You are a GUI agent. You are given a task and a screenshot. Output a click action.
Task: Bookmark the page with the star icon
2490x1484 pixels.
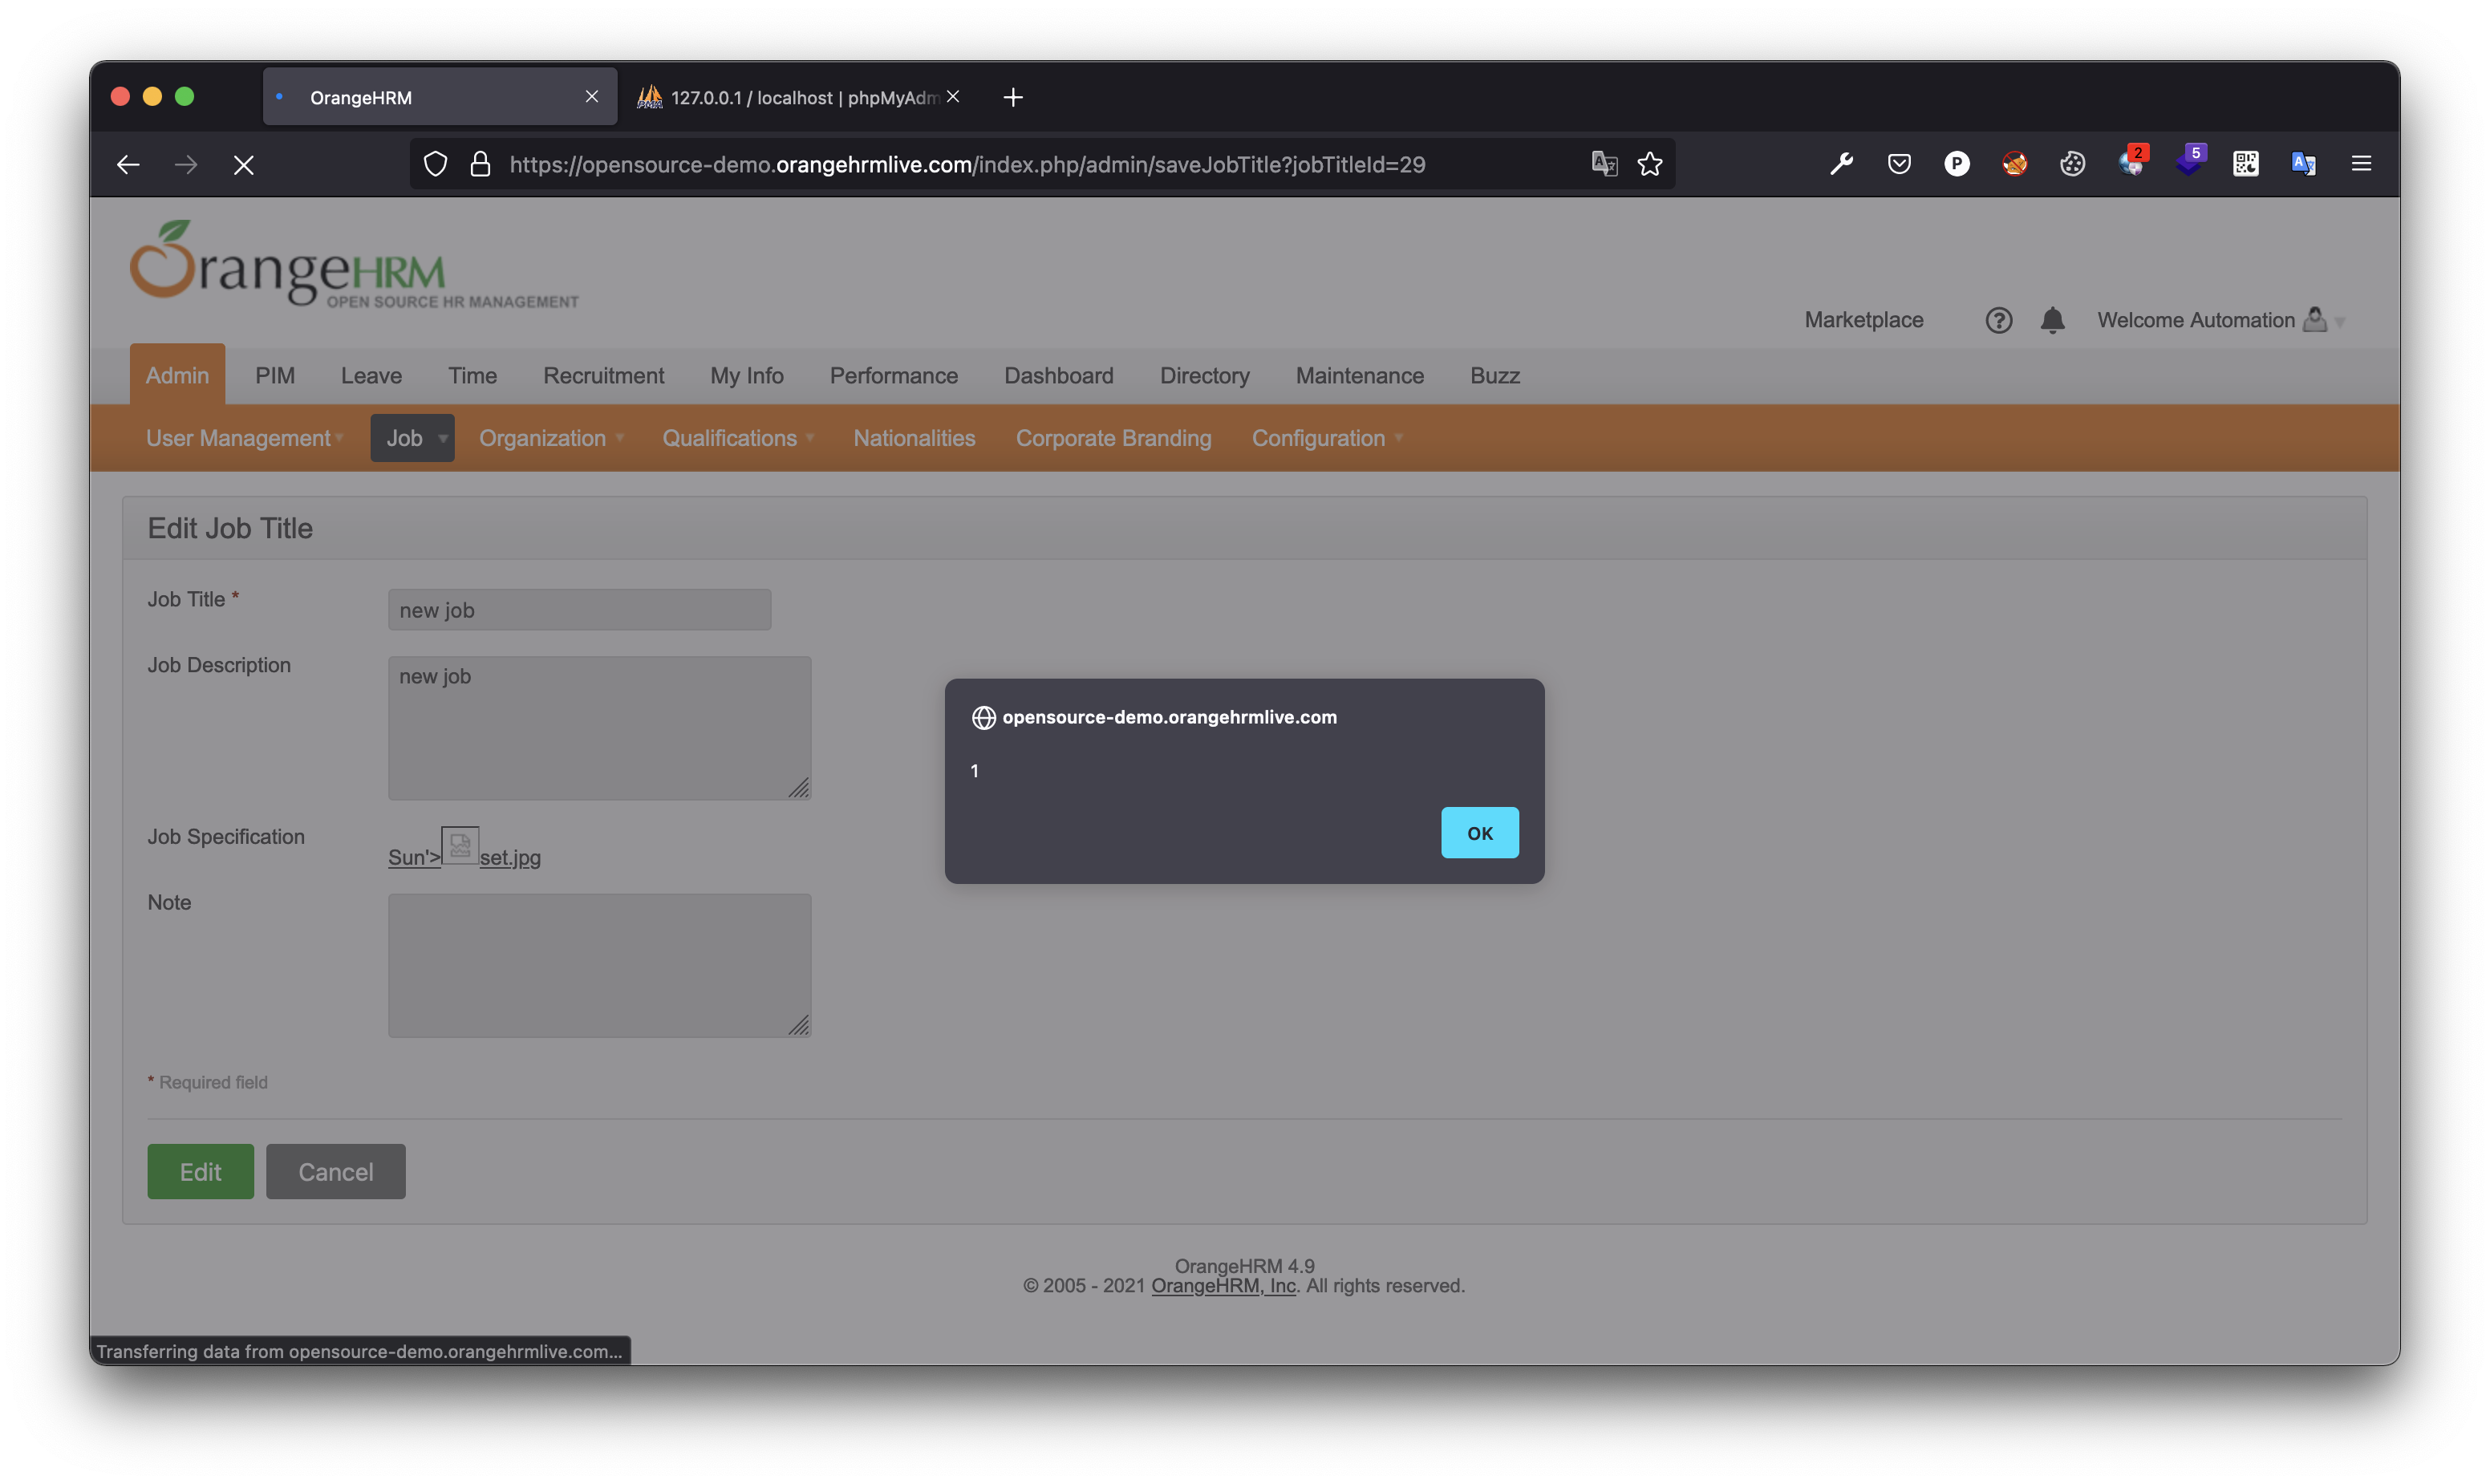(x=1649, y=164)
